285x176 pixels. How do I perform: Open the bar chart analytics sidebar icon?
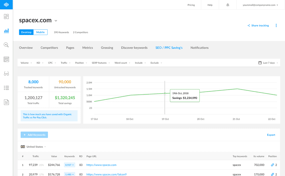tap(6, 31)
